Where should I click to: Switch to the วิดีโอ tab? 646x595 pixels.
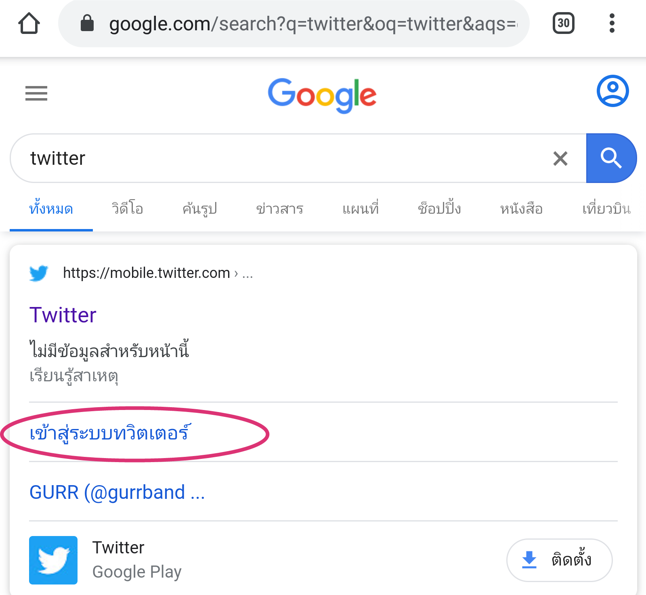(x=128, y=209)
